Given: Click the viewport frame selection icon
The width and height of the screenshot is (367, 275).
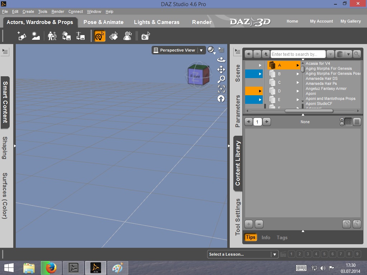Looking at the screenshot, I should pyautogui.click(x=221, y=89).
